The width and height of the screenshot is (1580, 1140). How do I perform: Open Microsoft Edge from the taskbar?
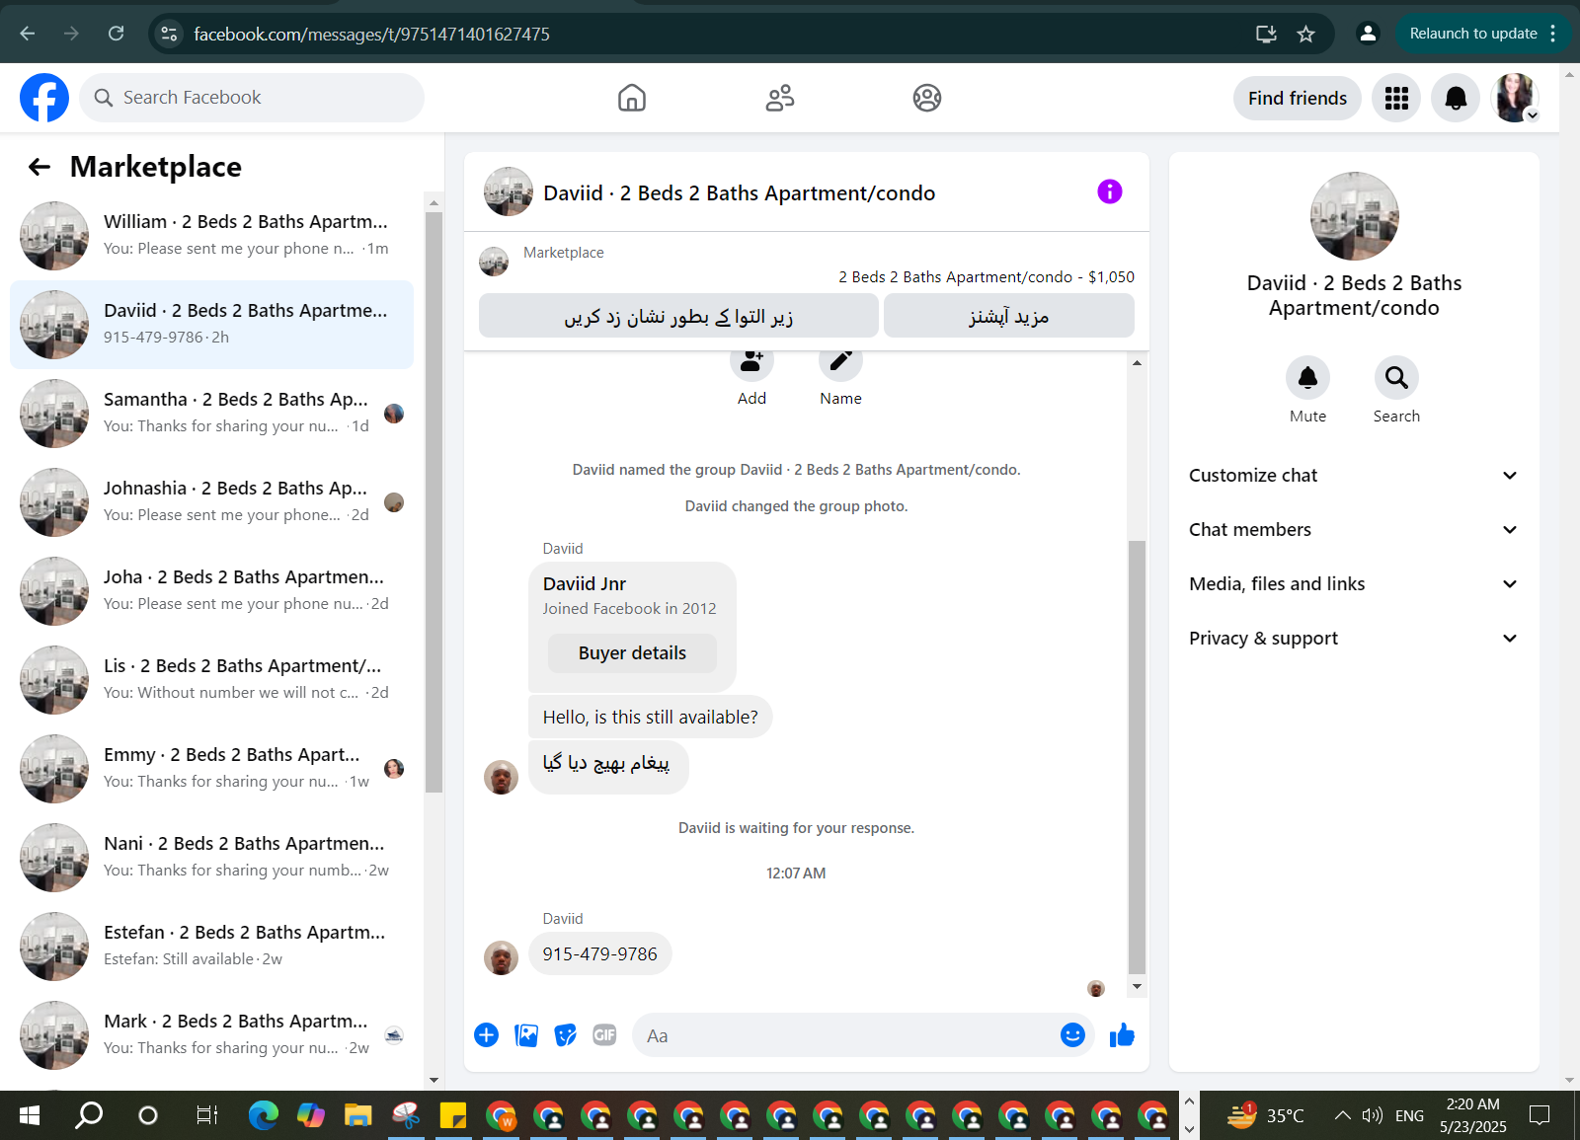coord(264,1115)
